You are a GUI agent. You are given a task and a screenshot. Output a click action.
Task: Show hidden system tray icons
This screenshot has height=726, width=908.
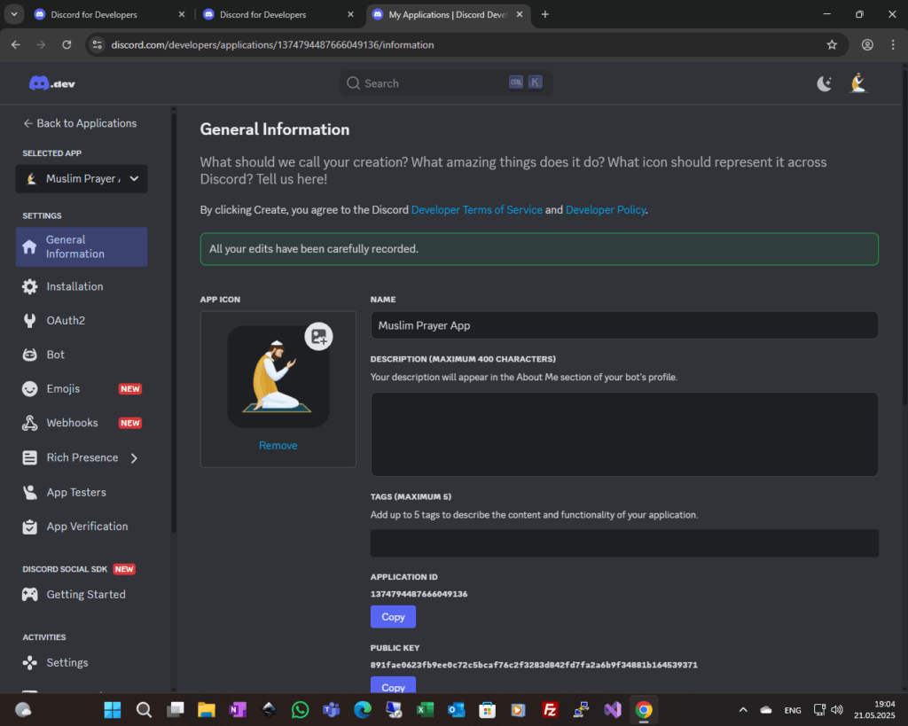point(743,710)
